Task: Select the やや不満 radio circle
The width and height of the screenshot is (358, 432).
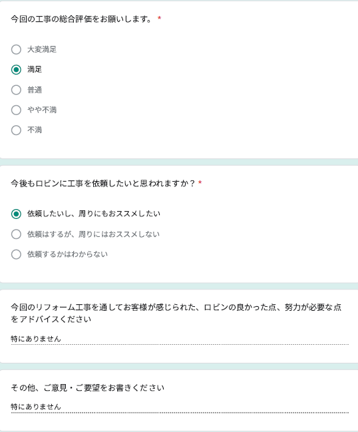Action: pos(16,110)
